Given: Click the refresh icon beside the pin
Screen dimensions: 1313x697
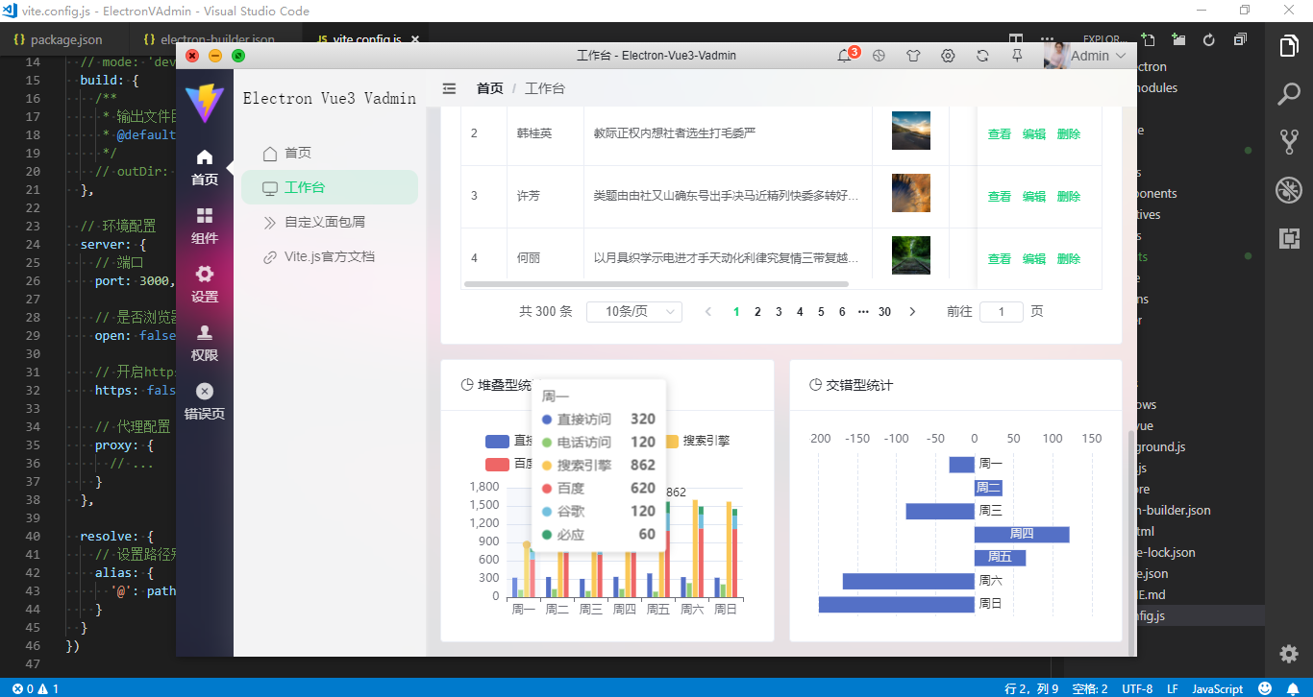Looking at the screenshot, I should (x=982, y=55).
